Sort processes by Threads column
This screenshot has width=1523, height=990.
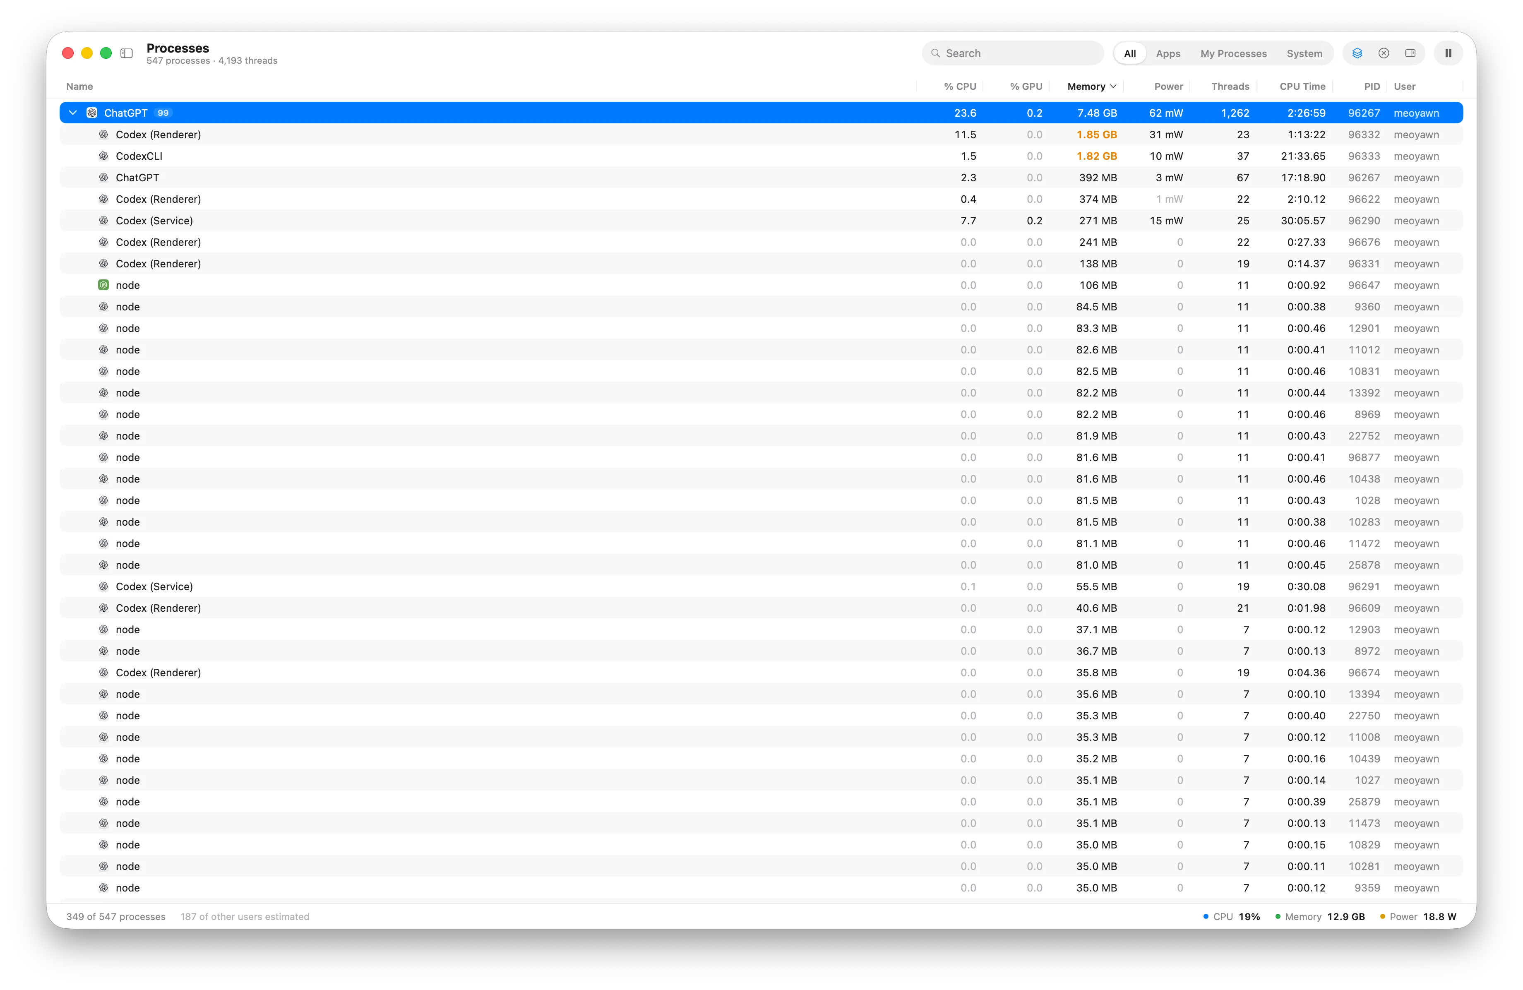coord(1230,87)
